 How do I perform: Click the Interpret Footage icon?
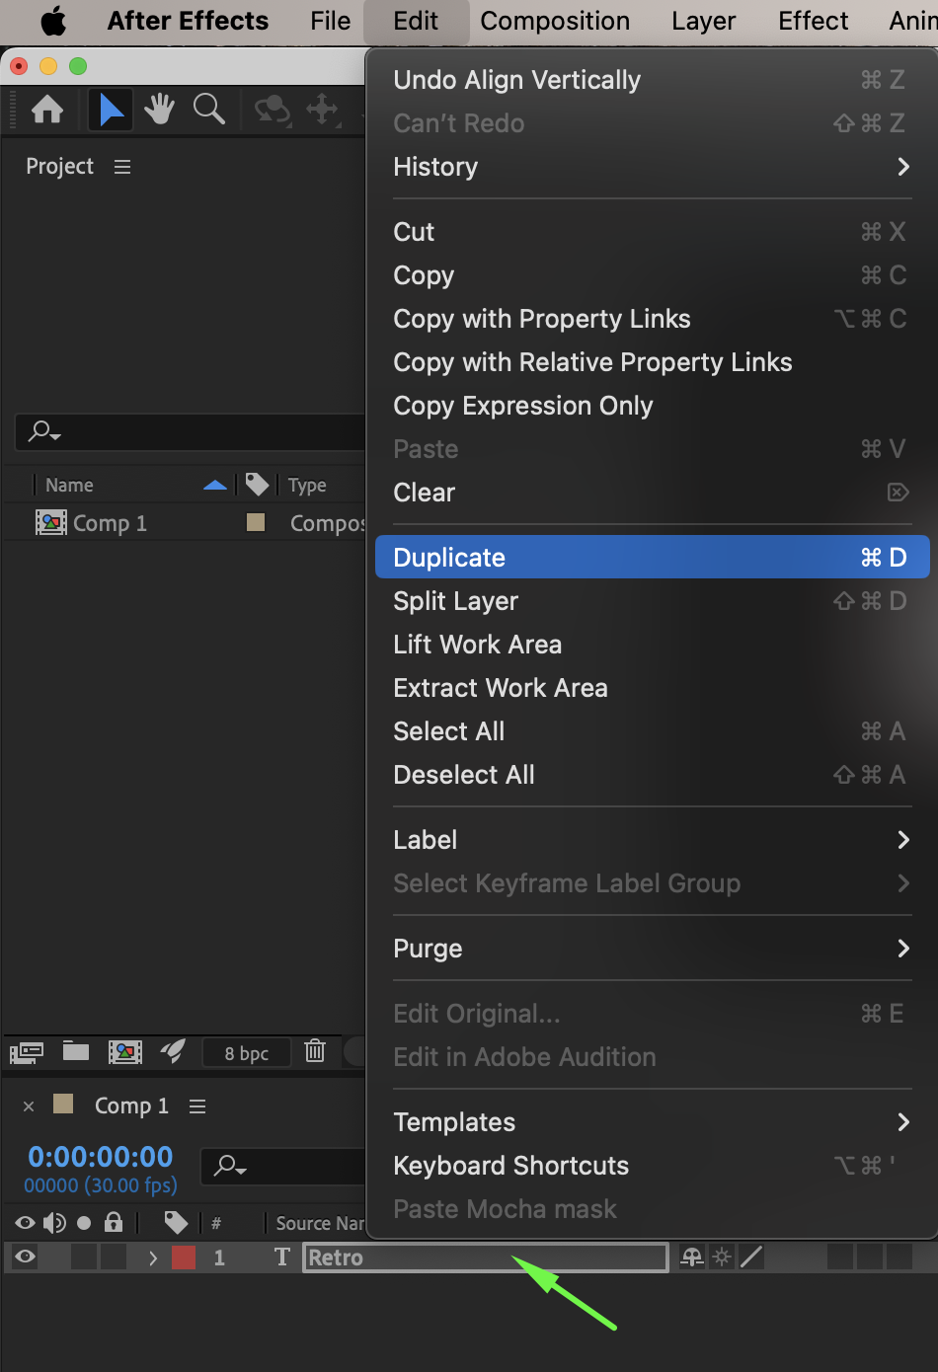[x=27, y=1052]
